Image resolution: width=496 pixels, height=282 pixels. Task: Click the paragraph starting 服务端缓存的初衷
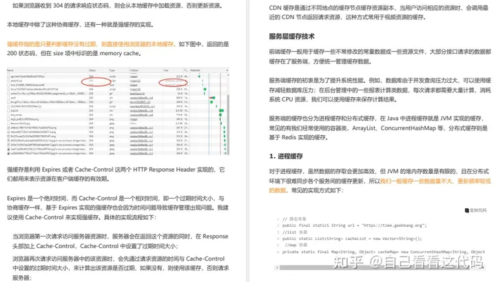pyautogui.click(x=380, y=90)
